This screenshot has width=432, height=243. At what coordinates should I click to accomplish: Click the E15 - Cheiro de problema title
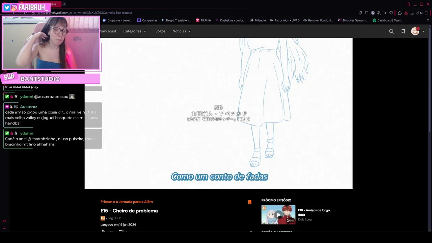coord(129,211)
